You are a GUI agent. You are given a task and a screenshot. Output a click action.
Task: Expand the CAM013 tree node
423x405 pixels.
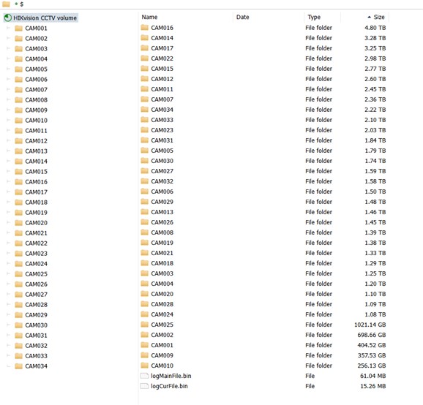pyautogui.click(x=8, y=151)
